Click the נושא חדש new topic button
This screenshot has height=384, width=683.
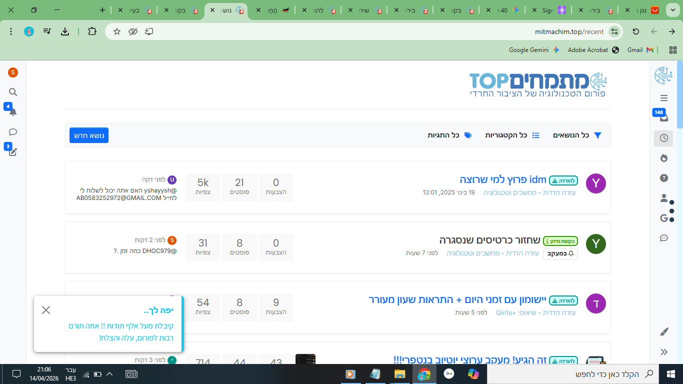89,135
